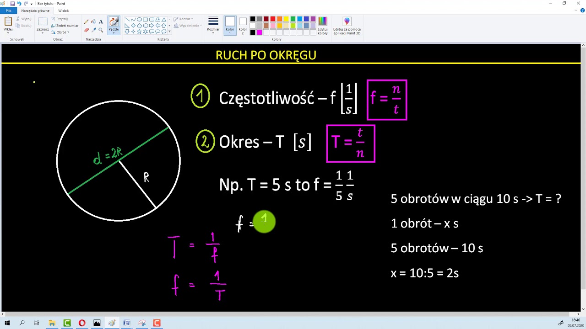Image resolution: width=586 pixels, height=329 pixels.
Task: Click the Pędzle brush icon
Action: (x=114, y=21)
